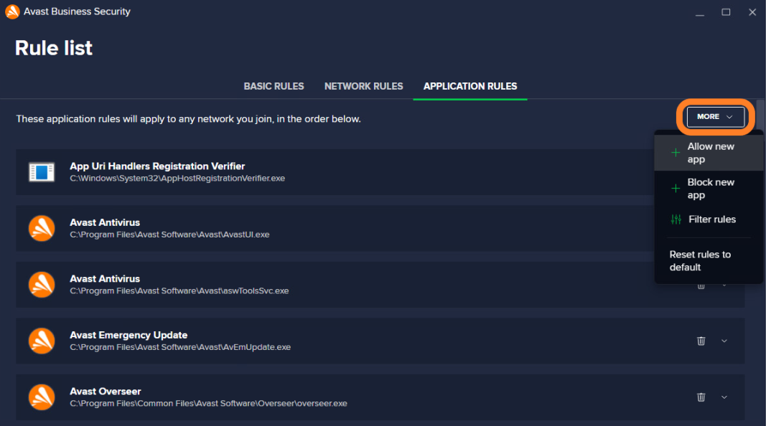Click the AvastUI.exe path text
766x426 pixels.
[x=169, y=235]
